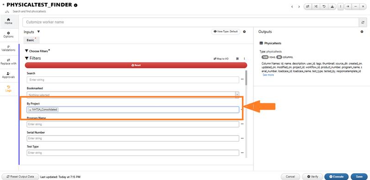Go to previous worker with left chevron
The image size is (370, 180).
(x=292, y=6)
